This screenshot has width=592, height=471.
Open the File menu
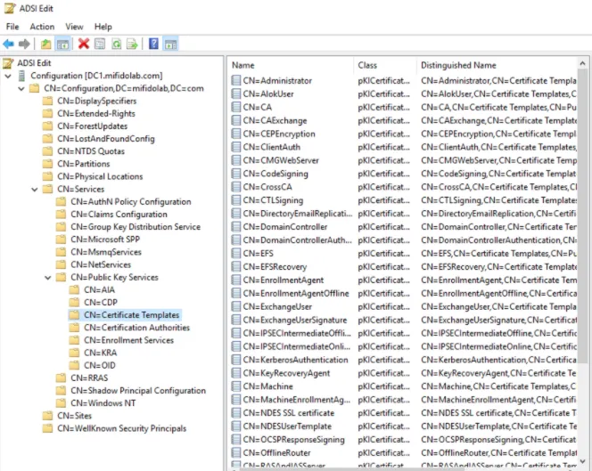pos(12,27)
